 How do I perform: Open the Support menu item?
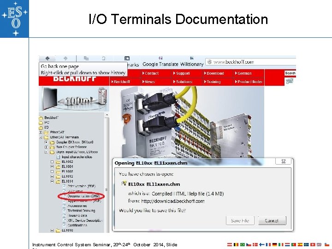182,73
